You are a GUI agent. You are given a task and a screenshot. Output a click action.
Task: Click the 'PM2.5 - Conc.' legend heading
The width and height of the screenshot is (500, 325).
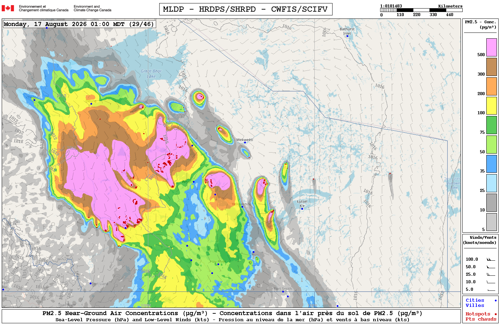click(480, 22)
